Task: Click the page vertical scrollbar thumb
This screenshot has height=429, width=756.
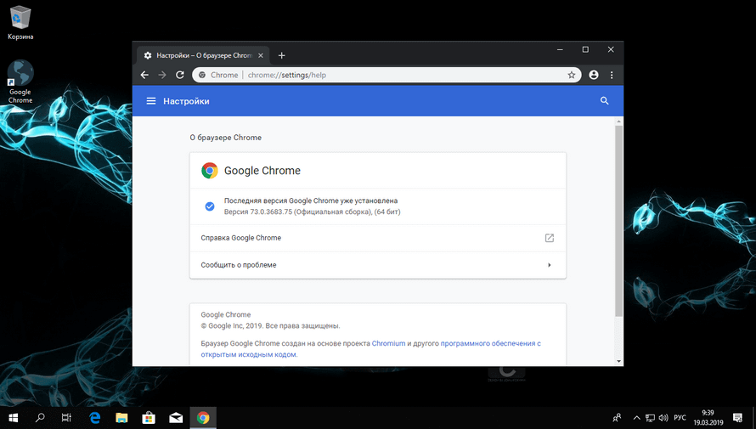Action: pos(618,221)
